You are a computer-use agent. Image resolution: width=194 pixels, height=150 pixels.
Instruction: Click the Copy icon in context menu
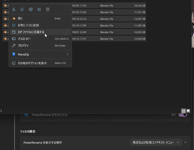point(22,9)
